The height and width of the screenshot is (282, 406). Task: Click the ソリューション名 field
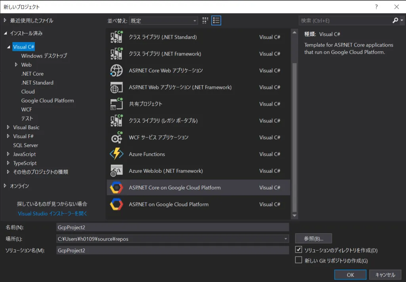pos(172,250)
